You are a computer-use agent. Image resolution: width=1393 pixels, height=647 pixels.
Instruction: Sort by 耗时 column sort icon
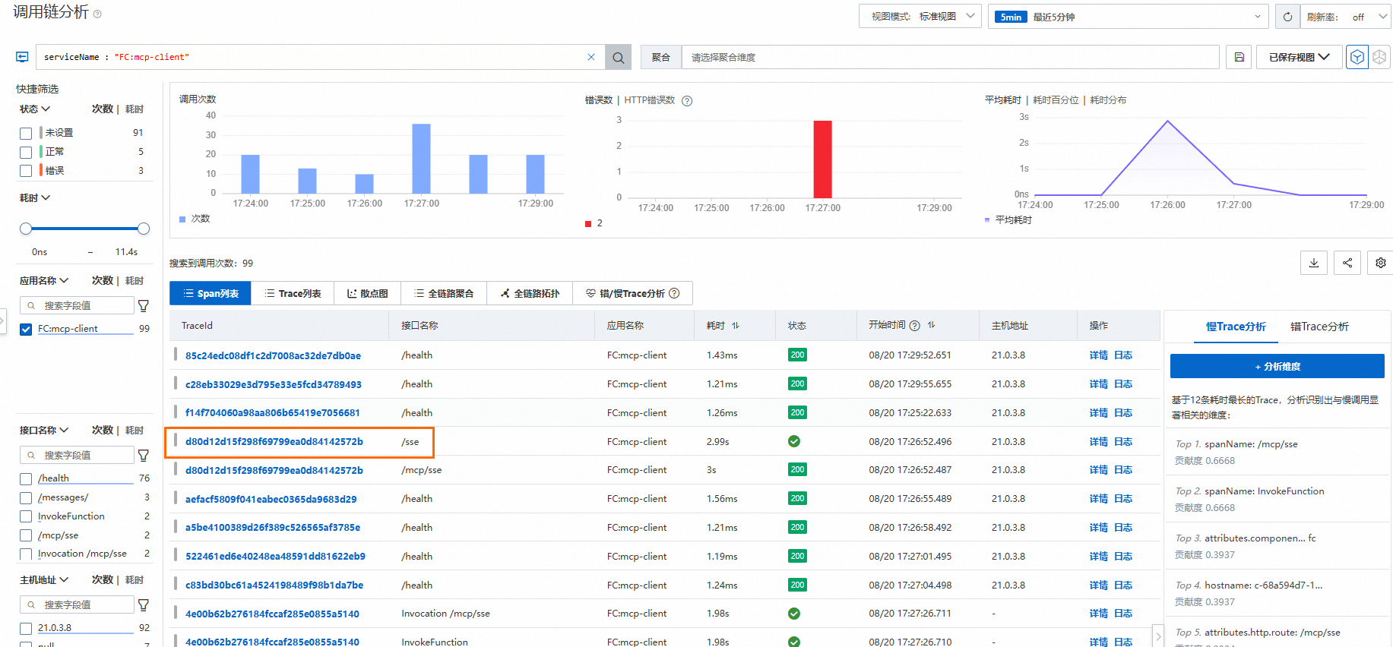736,326
